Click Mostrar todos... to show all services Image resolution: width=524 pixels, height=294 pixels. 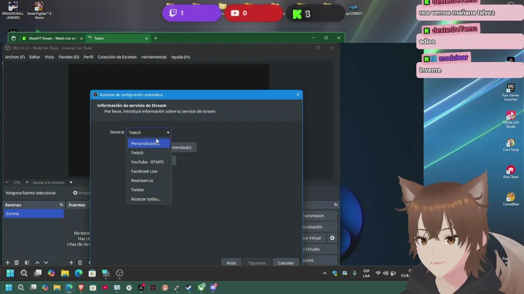point(149,199)
